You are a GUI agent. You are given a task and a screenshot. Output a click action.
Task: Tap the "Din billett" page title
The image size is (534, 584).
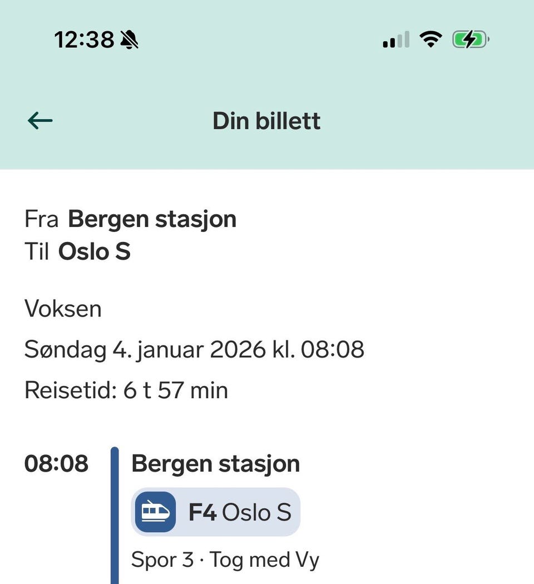pos(266,121)
